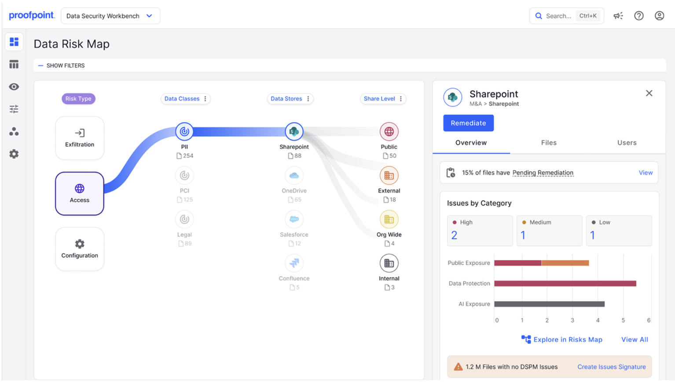Screen dimensions: 675x382
Task: Open the Data Security Workbench dropdown
Action: (x=110, y=16)
